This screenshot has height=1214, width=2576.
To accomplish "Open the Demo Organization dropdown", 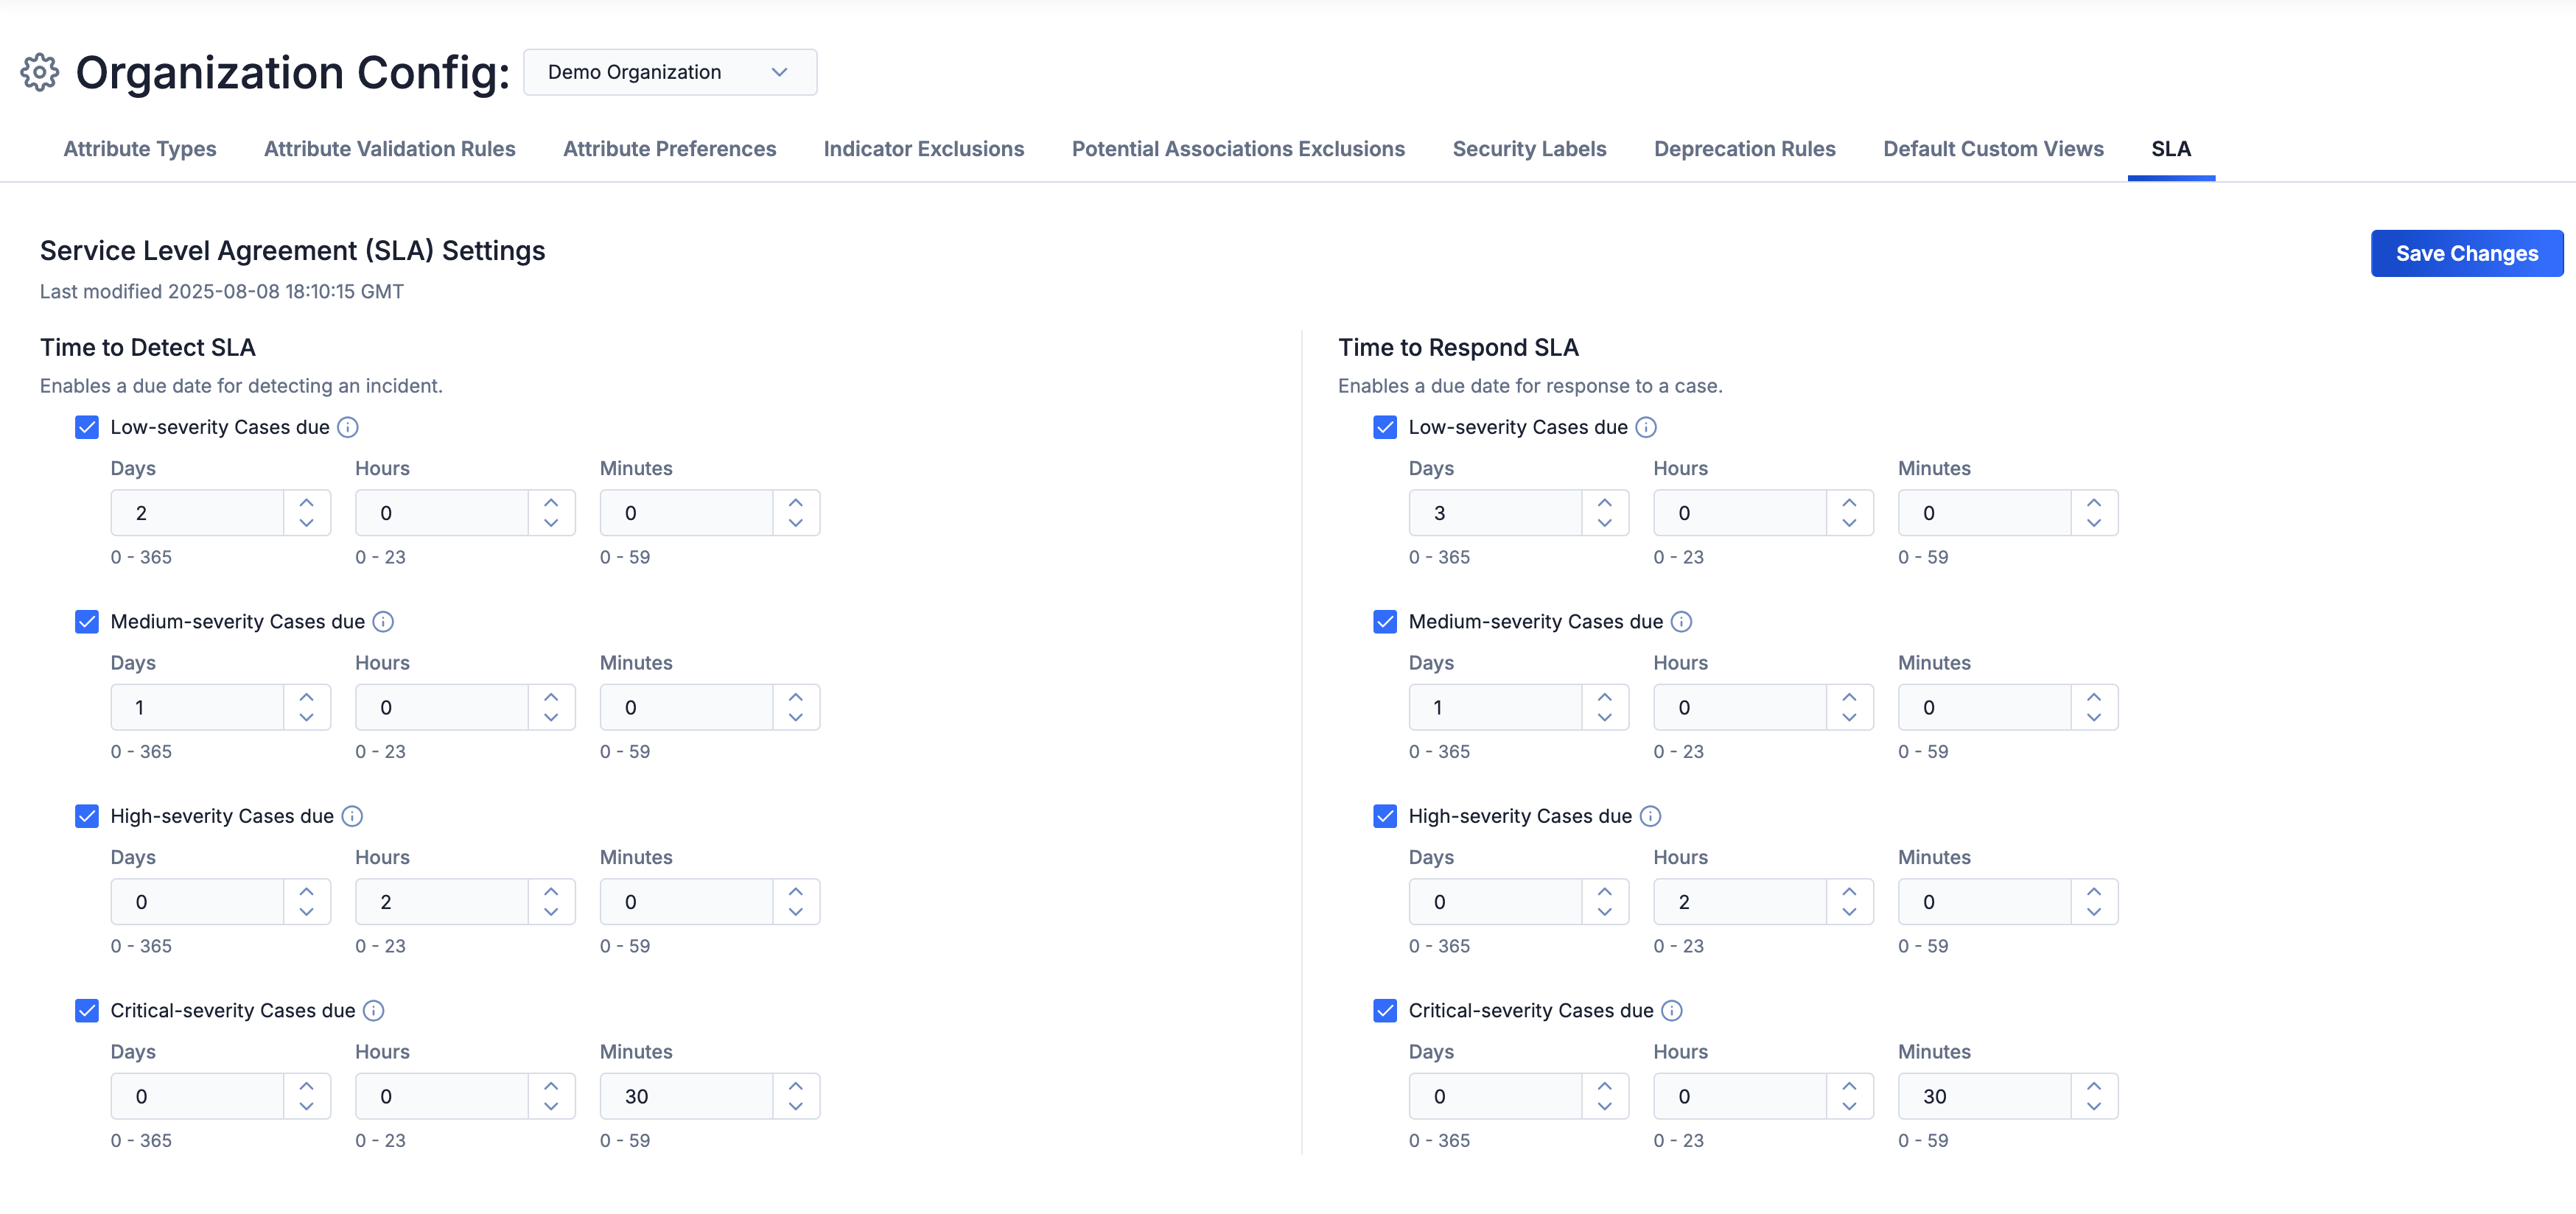I will [x=670, y=71].
